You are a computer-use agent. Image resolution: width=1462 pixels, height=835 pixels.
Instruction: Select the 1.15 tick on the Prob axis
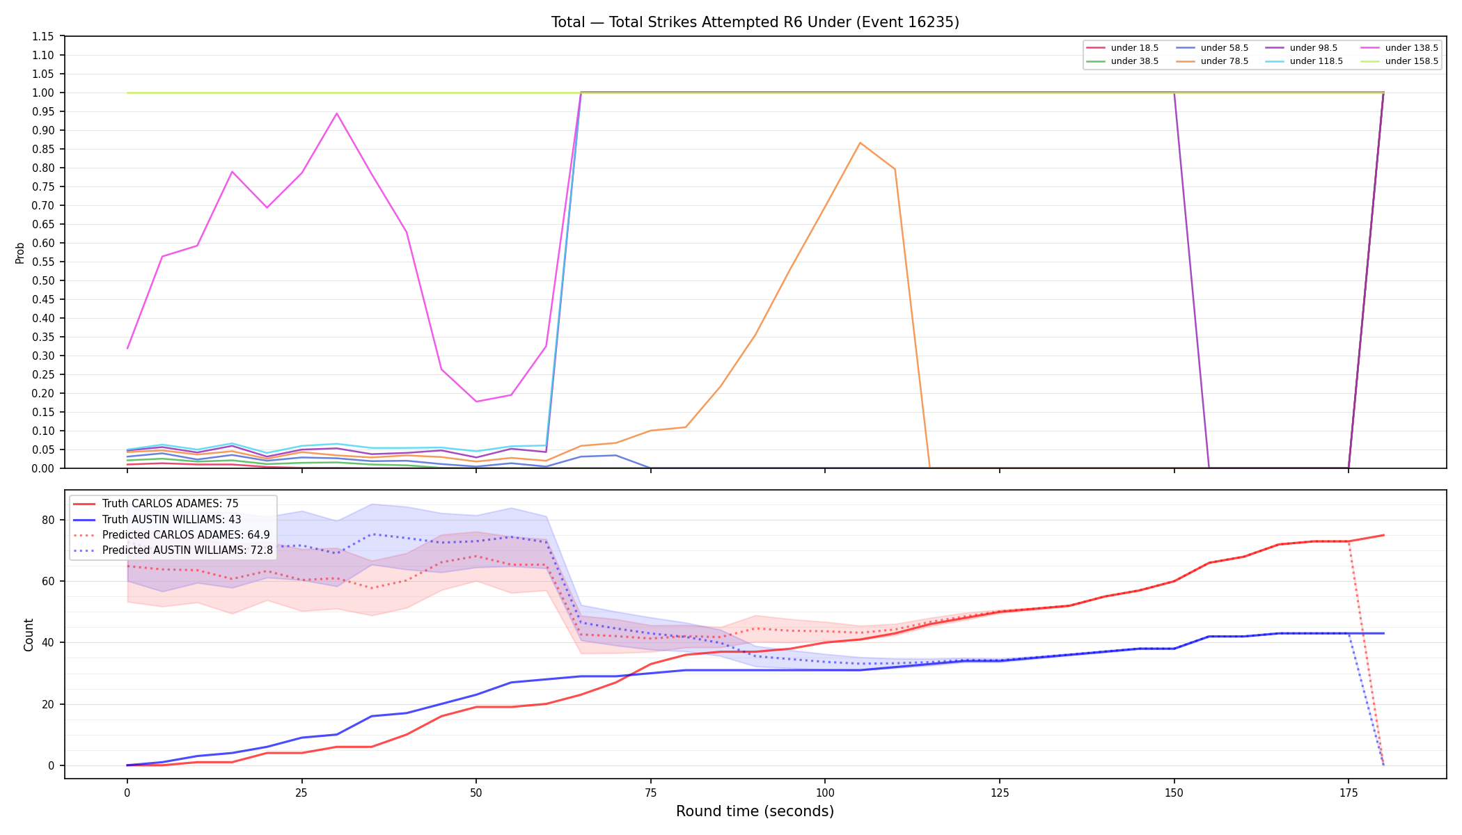42,36
